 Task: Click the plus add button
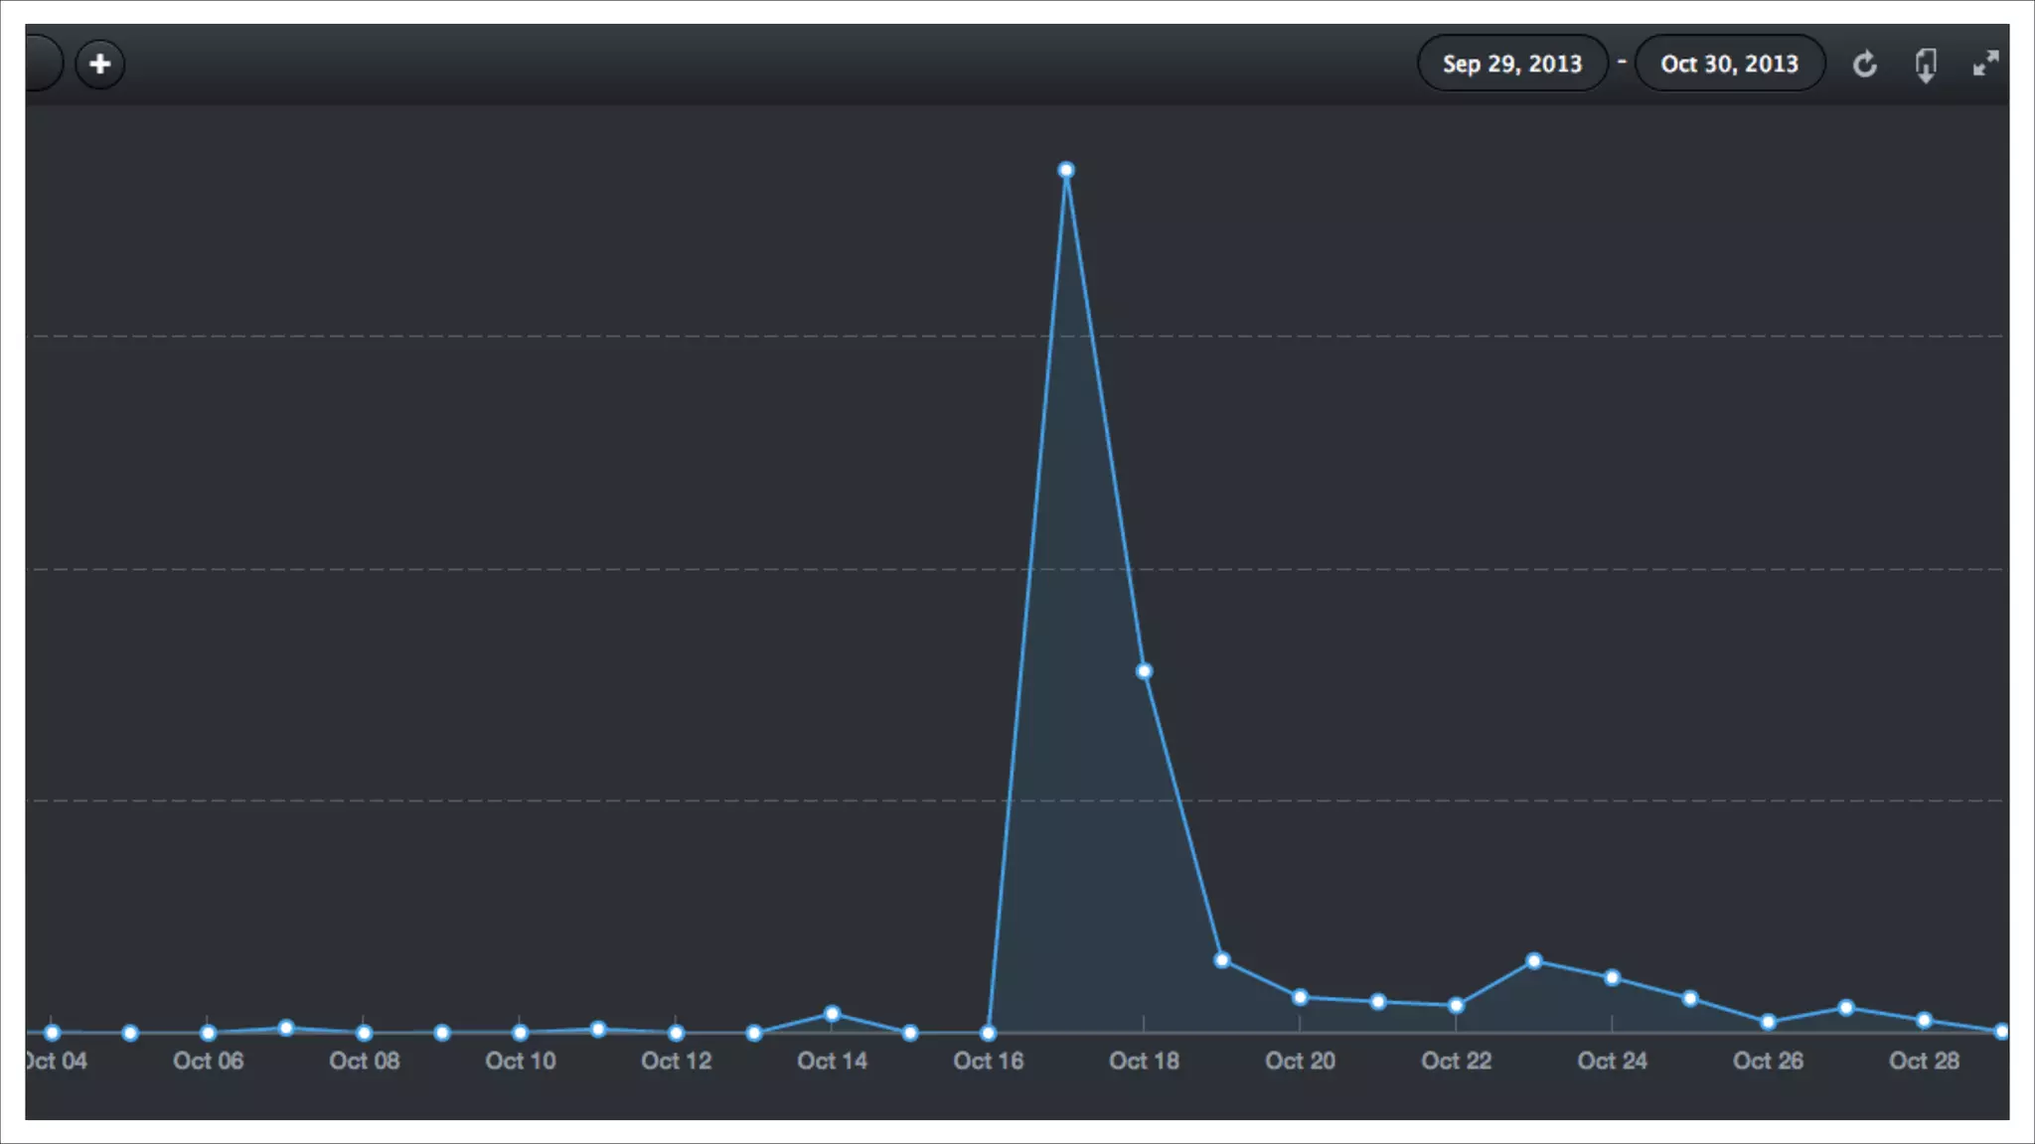click(x=99, y=65)
